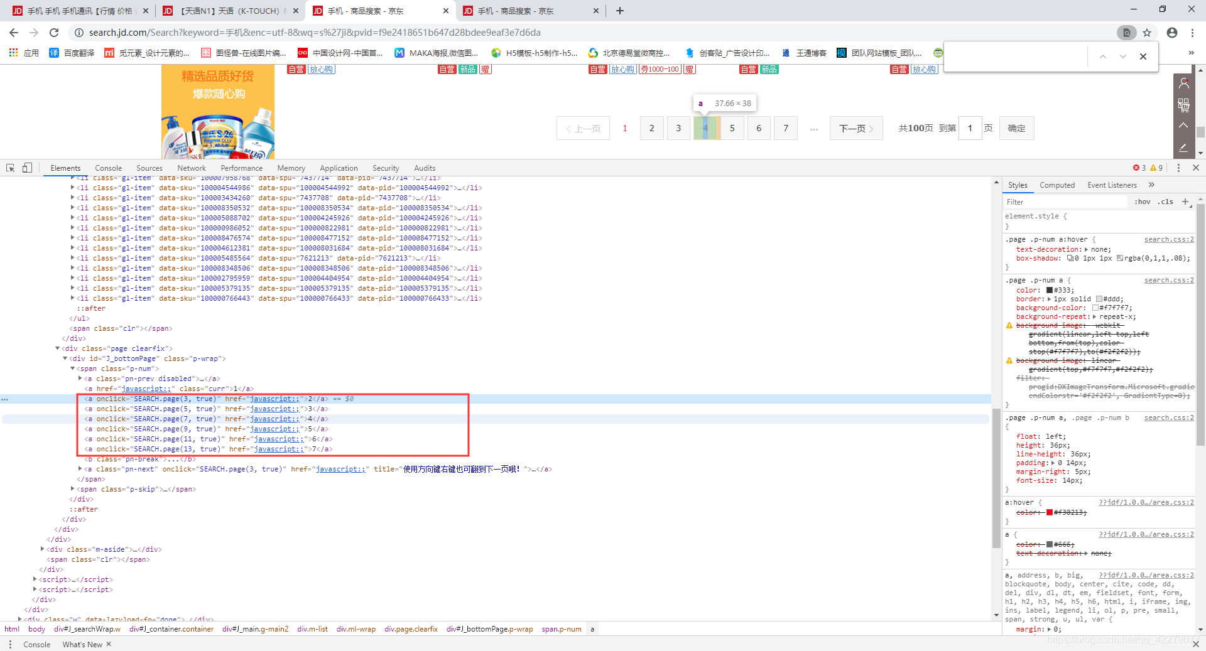Close the DevTools panel
Viewport: 1206px width, 651px height.
coord(1196,168)
